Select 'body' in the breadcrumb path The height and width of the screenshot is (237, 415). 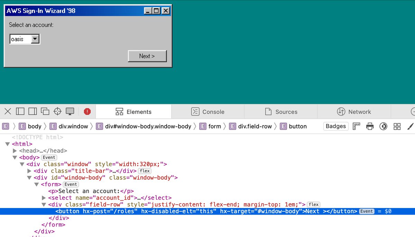[30, 126]
